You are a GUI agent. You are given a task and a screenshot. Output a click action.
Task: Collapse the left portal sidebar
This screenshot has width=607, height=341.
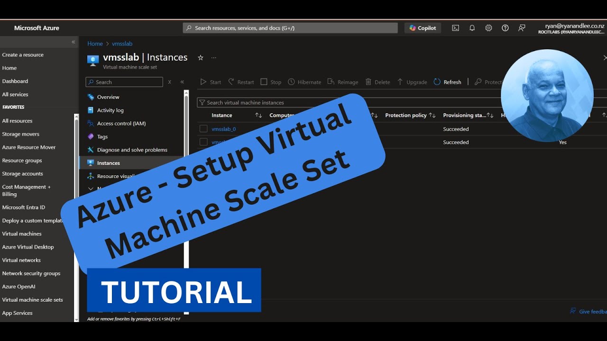coord(74,42)
